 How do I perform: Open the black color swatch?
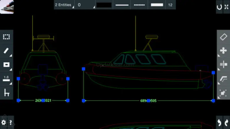click(x=104, y=5)
